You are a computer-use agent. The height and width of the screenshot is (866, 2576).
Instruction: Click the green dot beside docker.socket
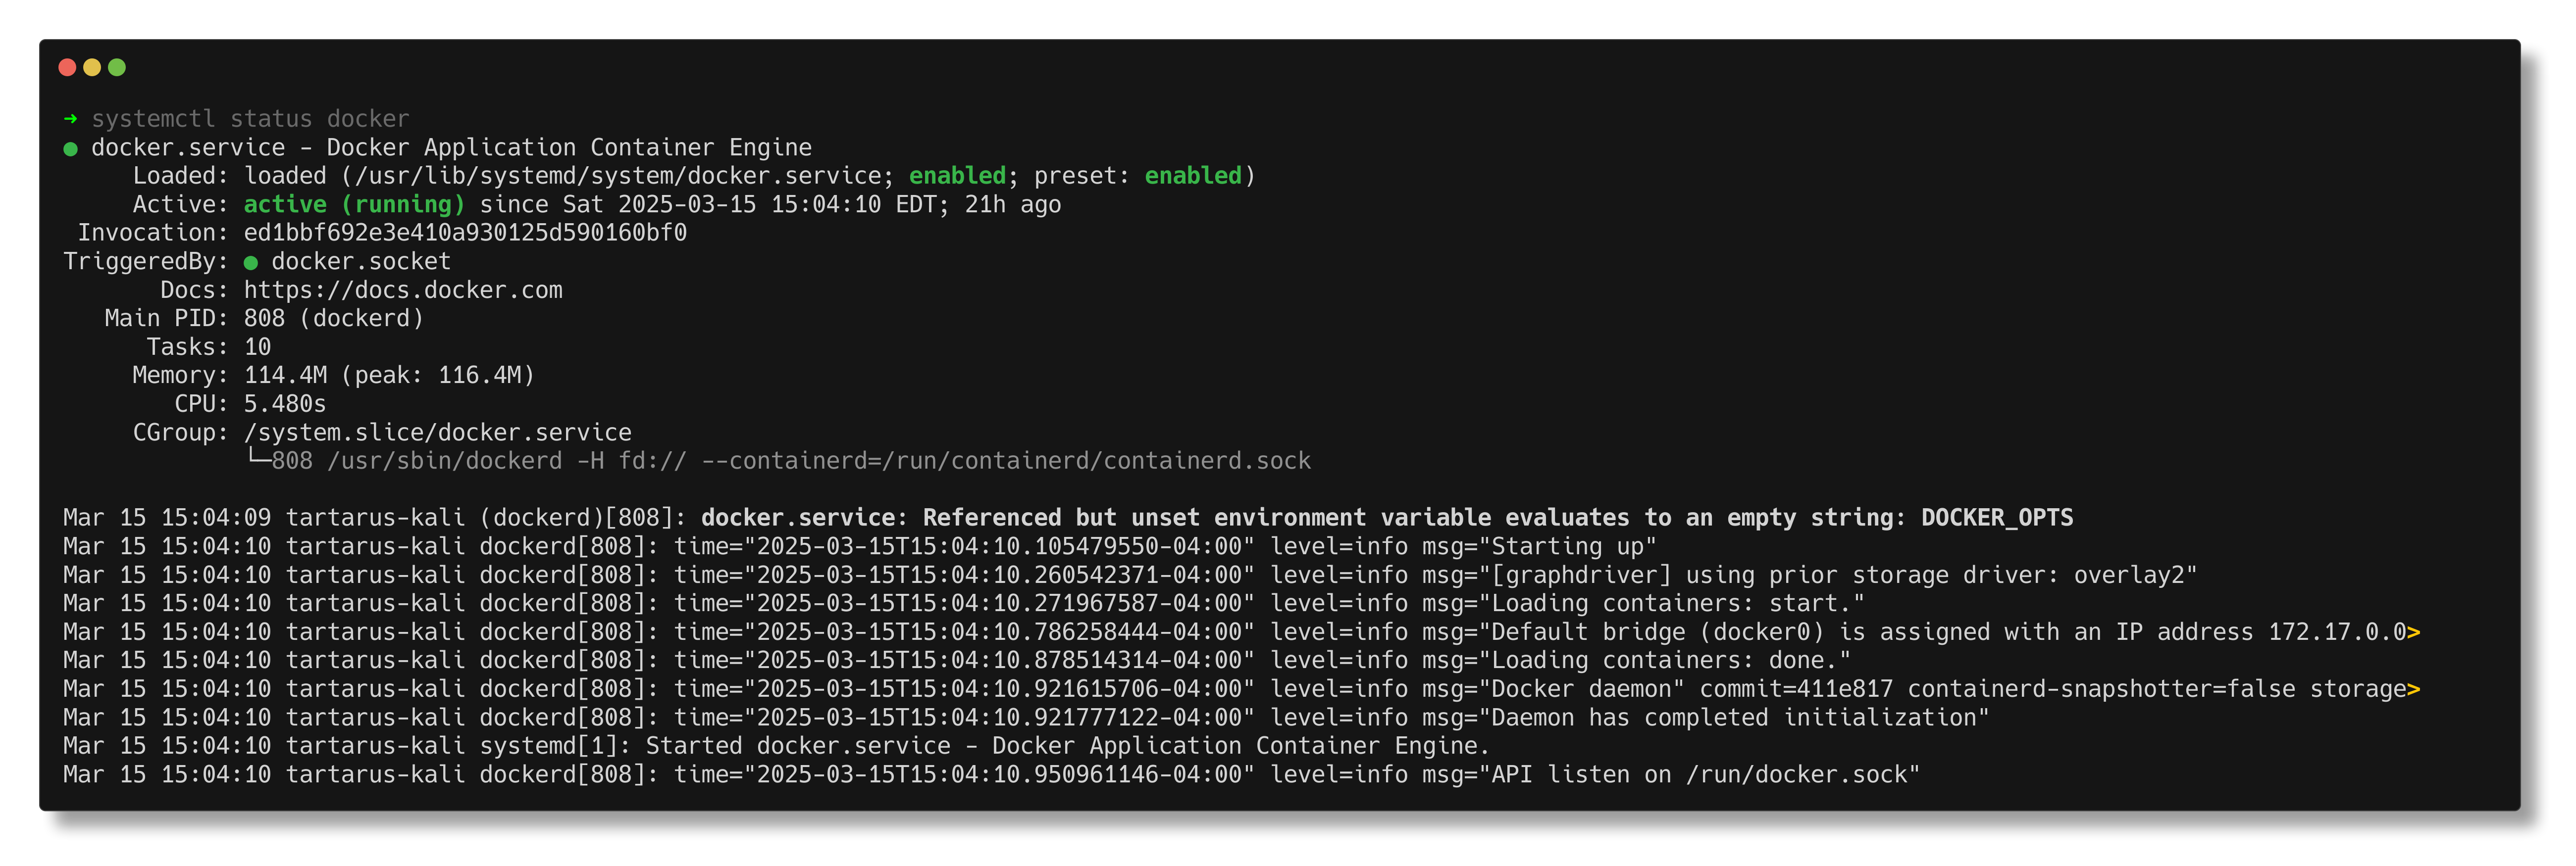[251, 263]
